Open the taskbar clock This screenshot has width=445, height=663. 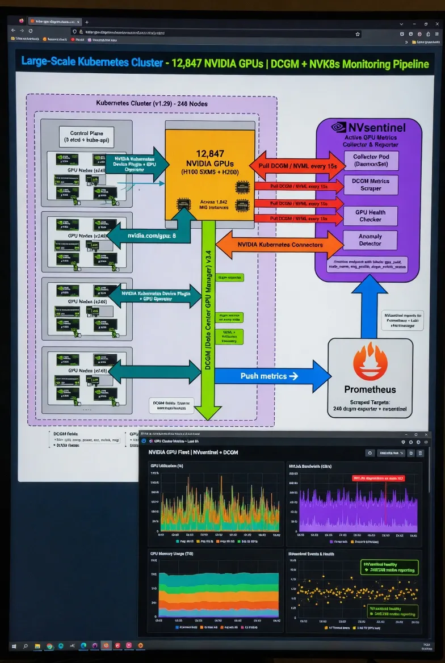[x=426, y=647]
